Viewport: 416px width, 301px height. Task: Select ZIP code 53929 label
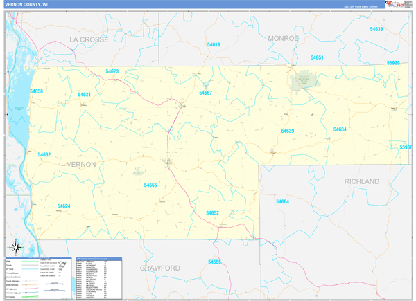point(393,63)
